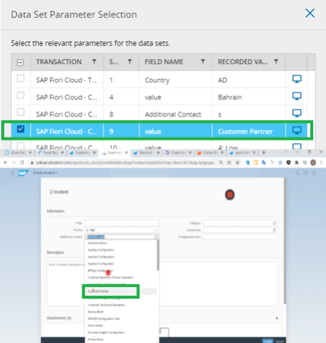Switch to the SelectList browser tab

tap(146, 153)
